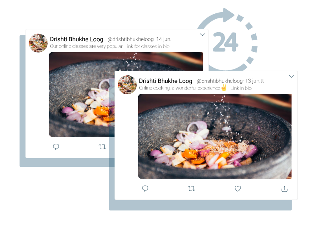Expand the chevron menu on the 14 jun tweet
314x225 pixels.
pyautogui.click(x=202, y=35)
